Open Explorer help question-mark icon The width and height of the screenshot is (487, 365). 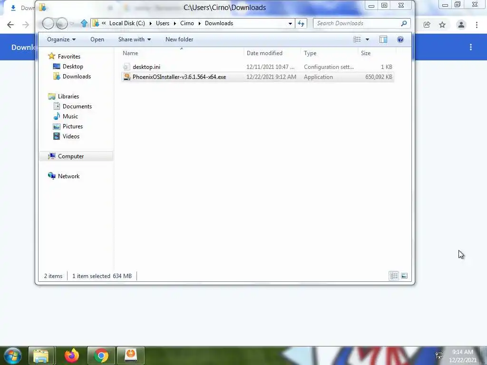[400, 39]
